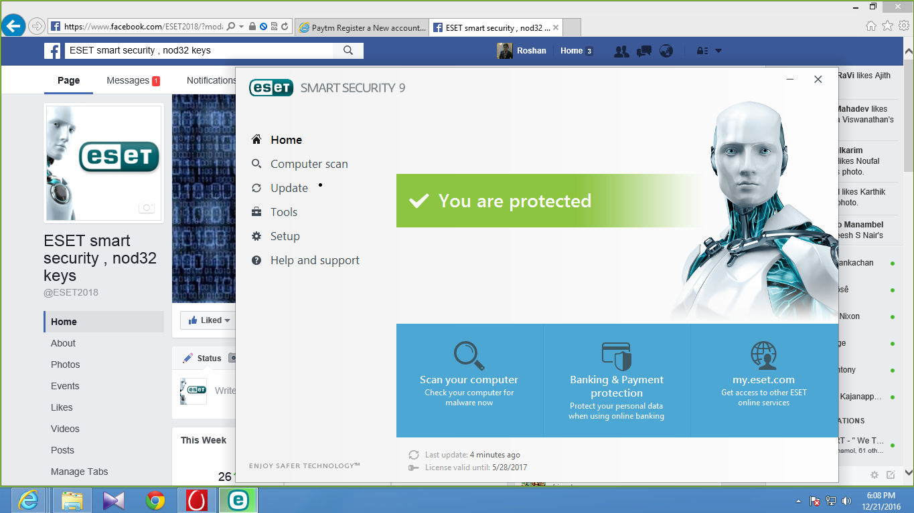Viewport: 914px width, 513px height.
Task: Open Roshan's Facebook profile
Action: pyautogui.click(x=522, y=51)
